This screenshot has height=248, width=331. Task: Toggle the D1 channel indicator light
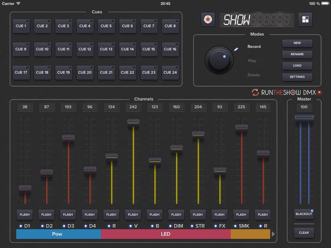tap(21, 226)
